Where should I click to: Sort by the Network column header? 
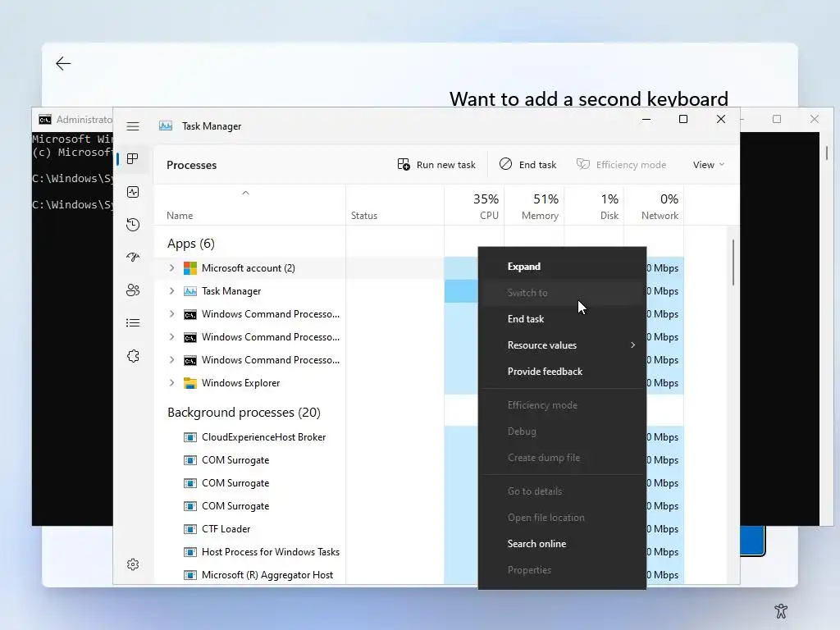(654, 206)
